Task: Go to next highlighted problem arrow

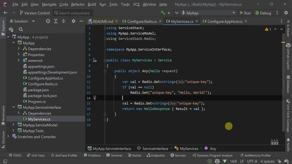Action: pyautogui.click(x=282, y=29)
